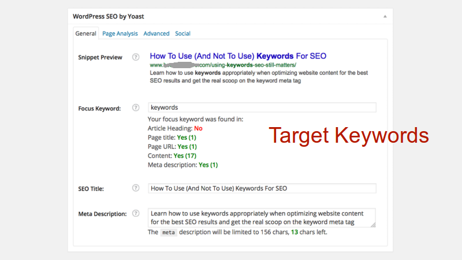Click 'Your focus keyword was found in:' text
462x260 pixels.
tap(195, 119)
